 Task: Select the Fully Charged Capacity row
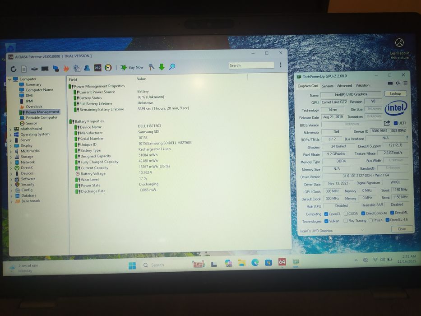99,162
